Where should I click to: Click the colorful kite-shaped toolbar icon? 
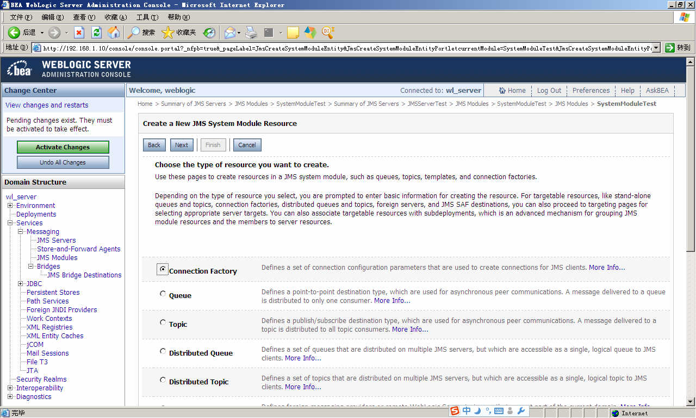tap(310, 33)
